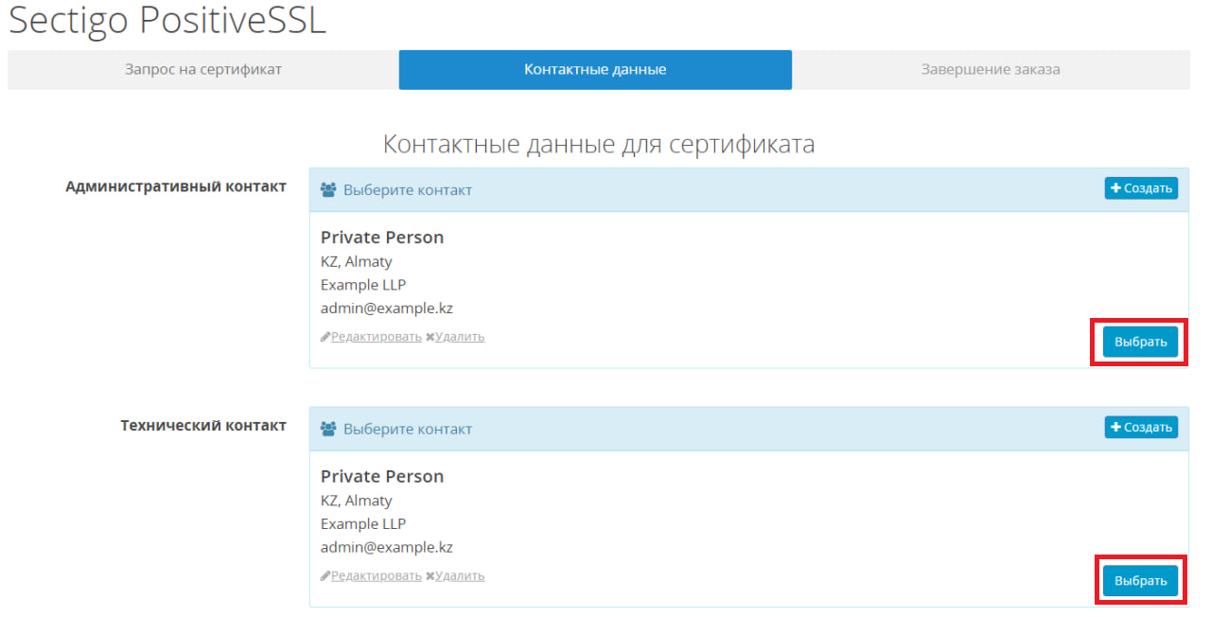This screenshot has width=1211, height=617.
Task: Click pencil edit icon of administrative contact
Action: (325, 337)
